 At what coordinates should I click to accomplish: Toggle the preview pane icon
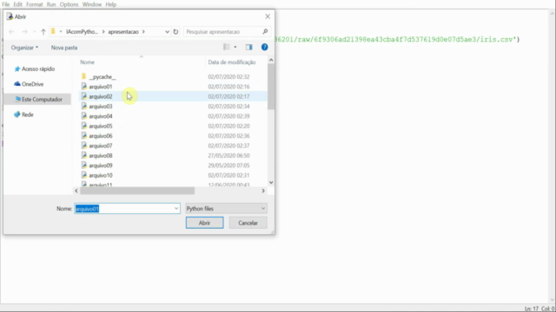click(x=249, y=47)
